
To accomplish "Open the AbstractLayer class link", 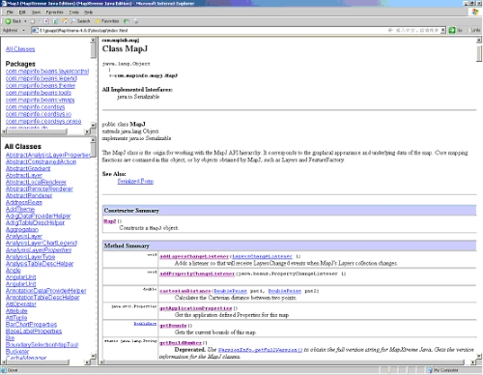I will (24, 175).
